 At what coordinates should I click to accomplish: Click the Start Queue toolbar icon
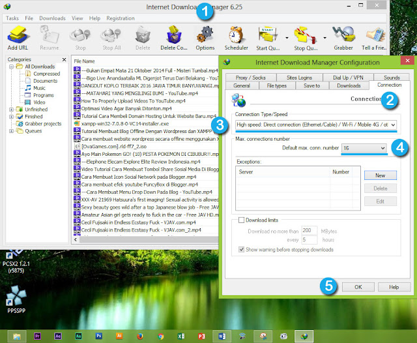(x=268, y=38)
